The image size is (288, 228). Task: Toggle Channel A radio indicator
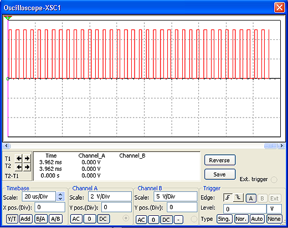126,219
